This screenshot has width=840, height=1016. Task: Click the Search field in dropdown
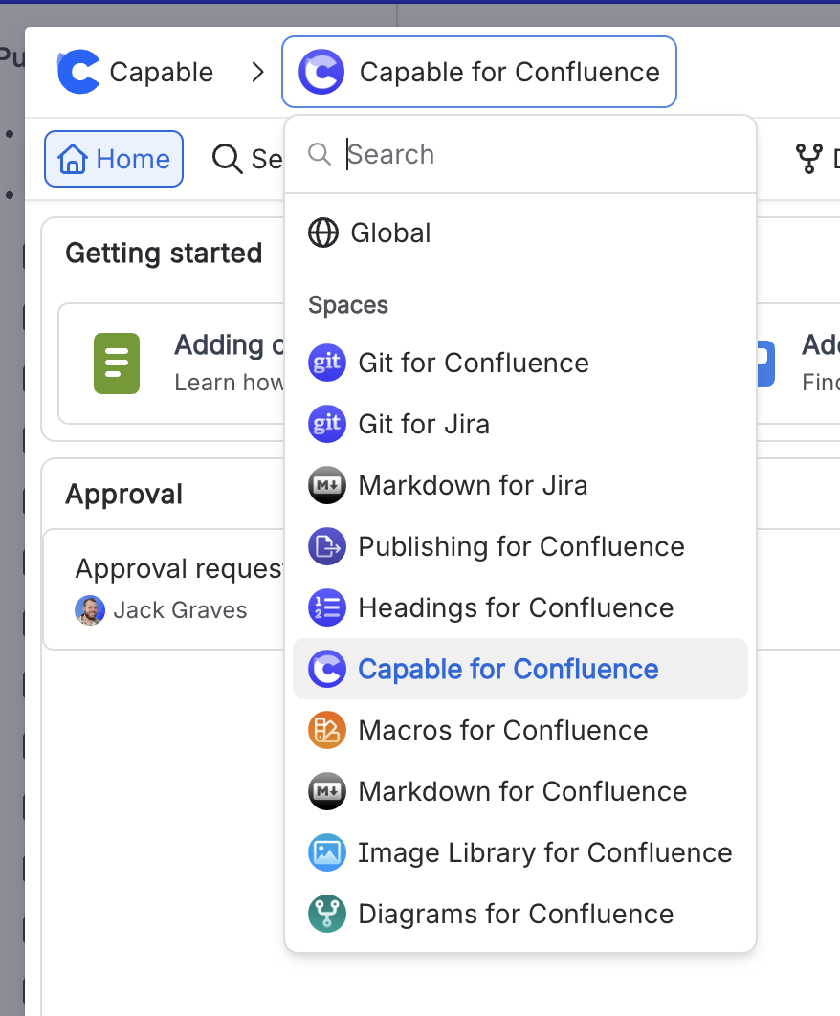(536, 155)
